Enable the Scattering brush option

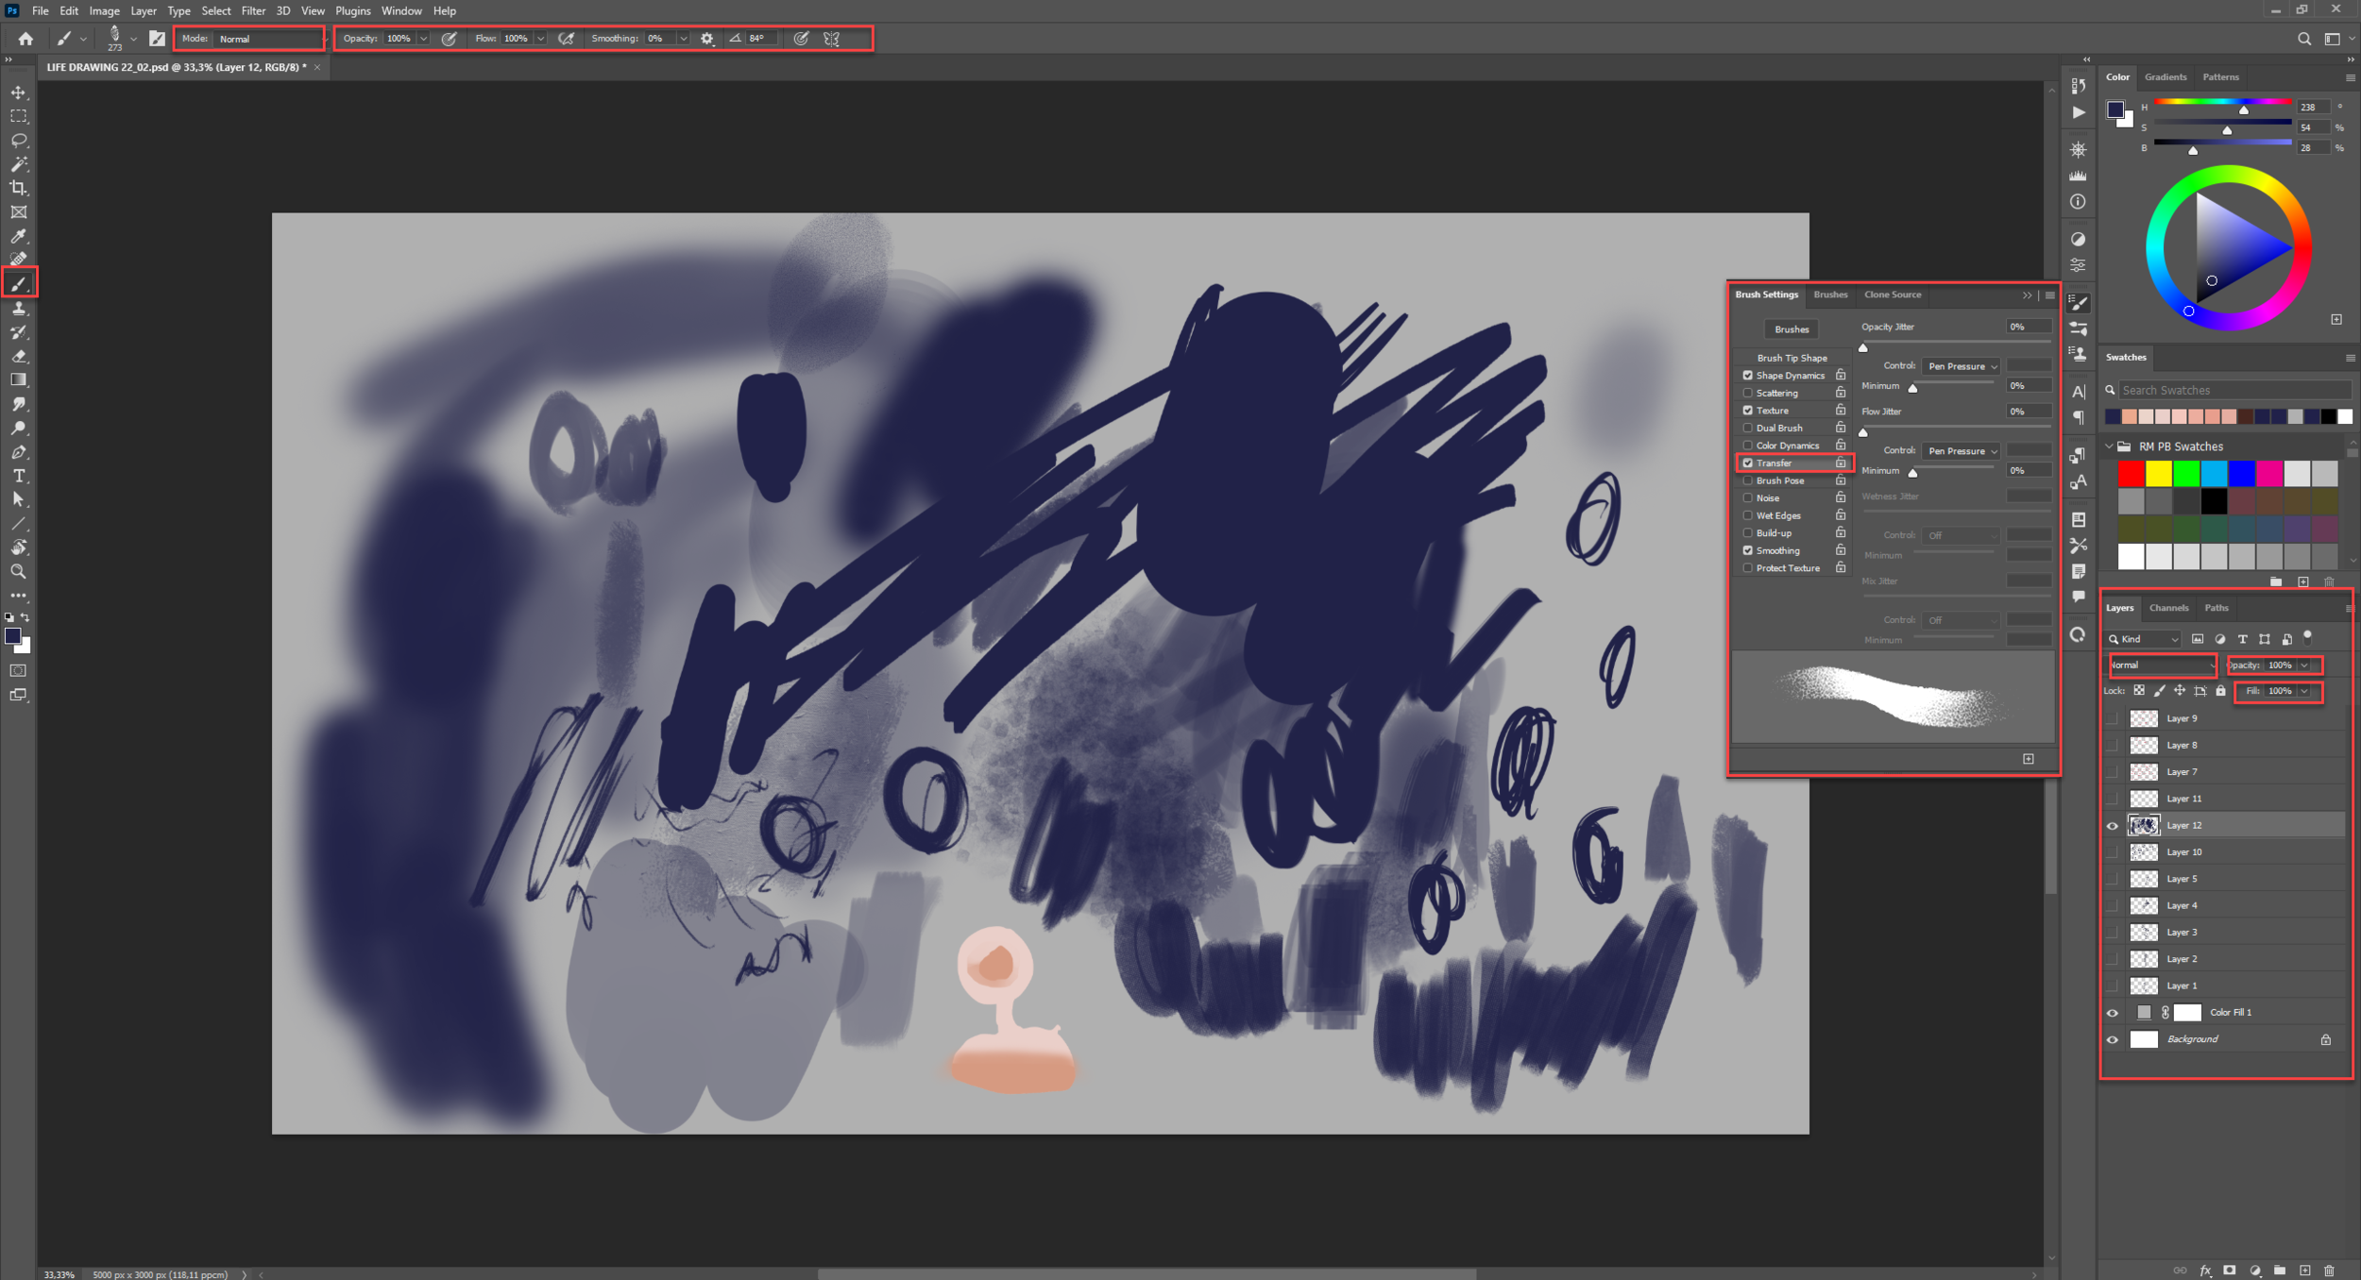1747,393
